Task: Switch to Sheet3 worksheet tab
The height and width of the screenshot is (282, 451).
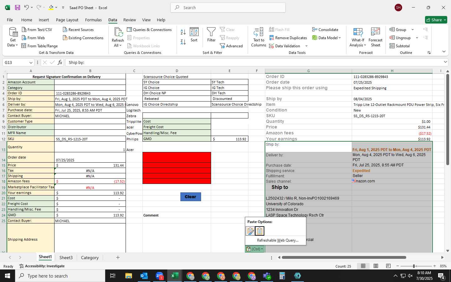Action: [66, 258]
